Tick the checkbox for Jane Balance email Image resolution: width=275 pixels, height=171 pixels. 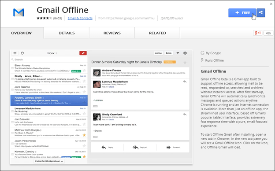coord(12,89)
